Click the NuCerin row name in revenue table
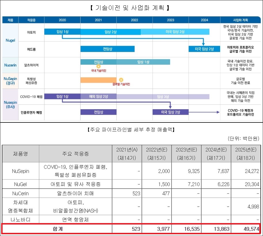 (x=20, y=193)
